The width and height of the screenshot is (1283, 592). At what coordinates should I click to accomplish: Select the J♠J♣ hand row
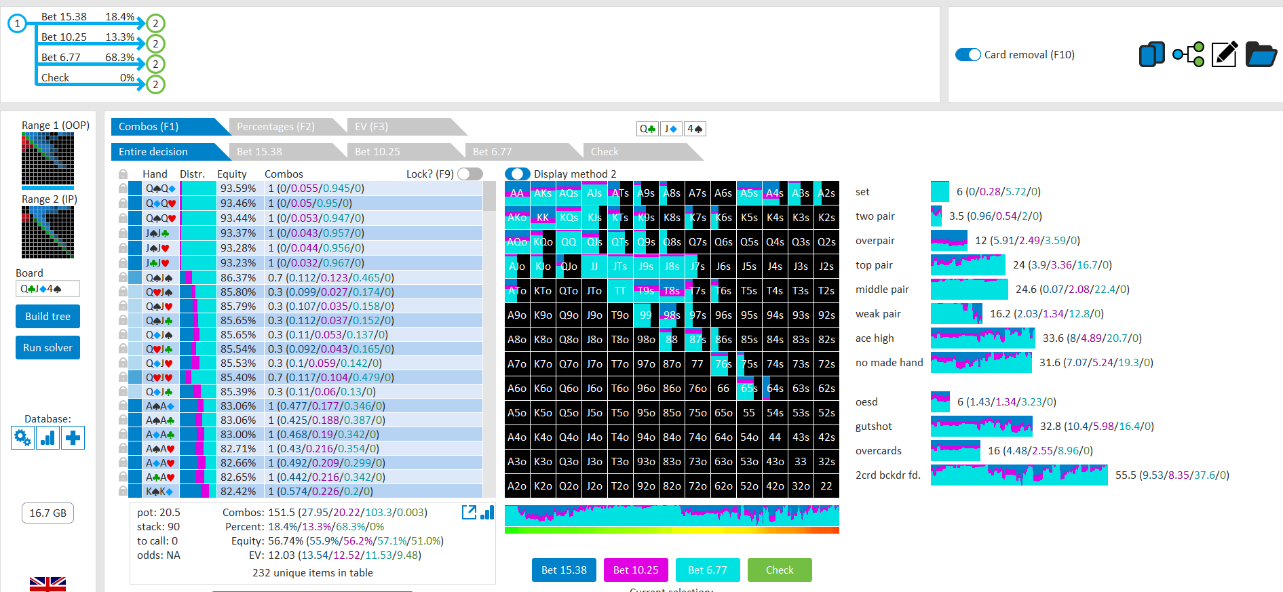305,233
